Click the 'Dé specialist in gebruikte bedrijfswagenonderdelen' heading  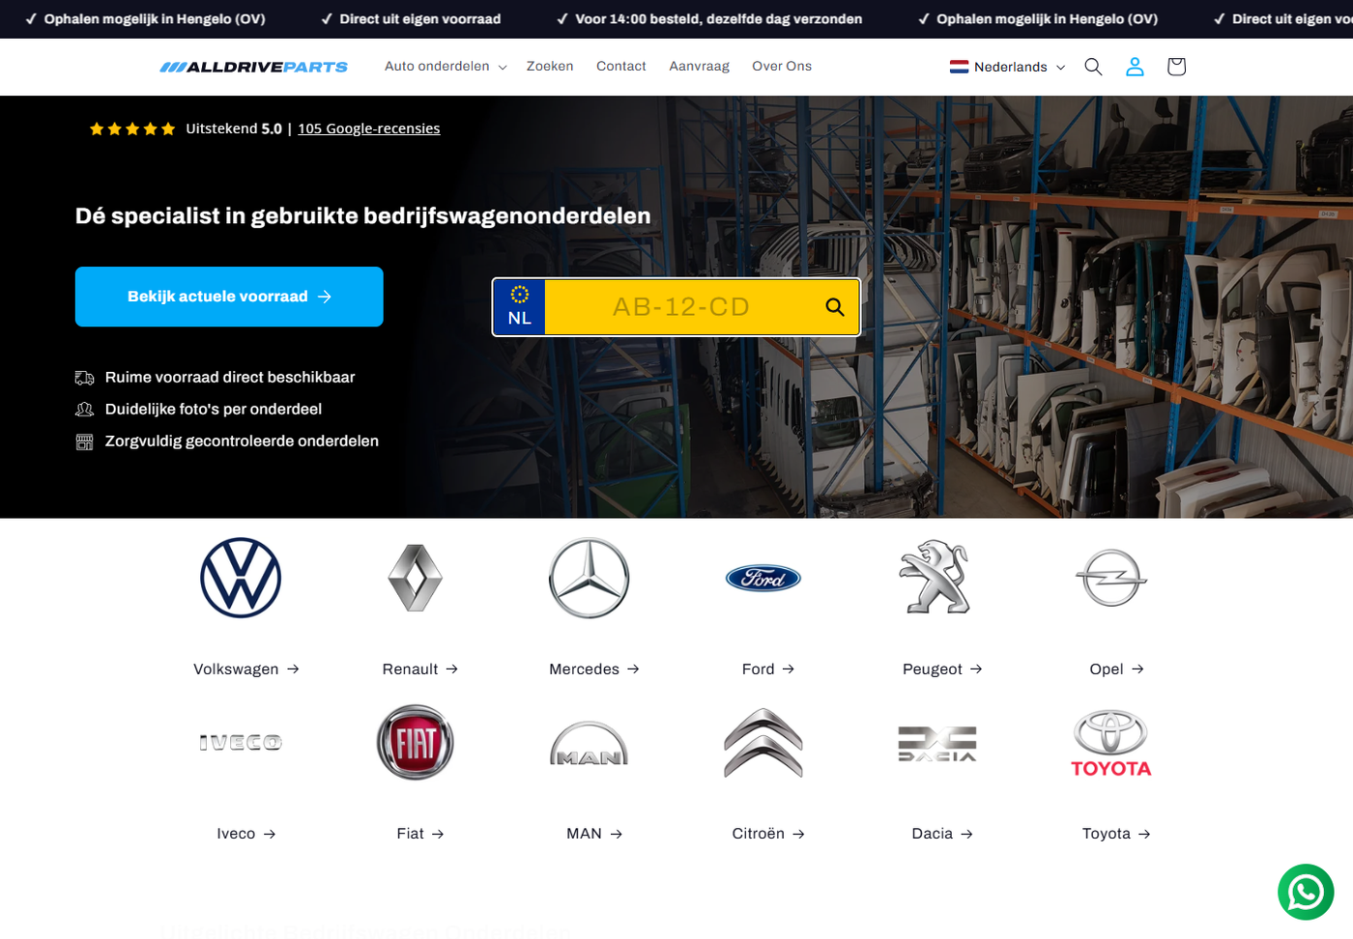(x=363, y=216)
